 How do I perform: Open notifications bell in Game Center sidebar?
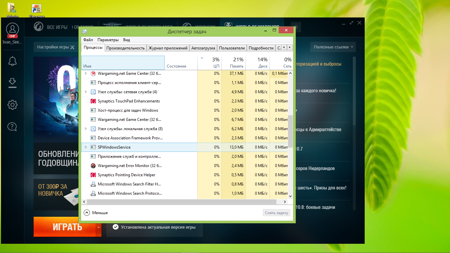tap(13, 61)
